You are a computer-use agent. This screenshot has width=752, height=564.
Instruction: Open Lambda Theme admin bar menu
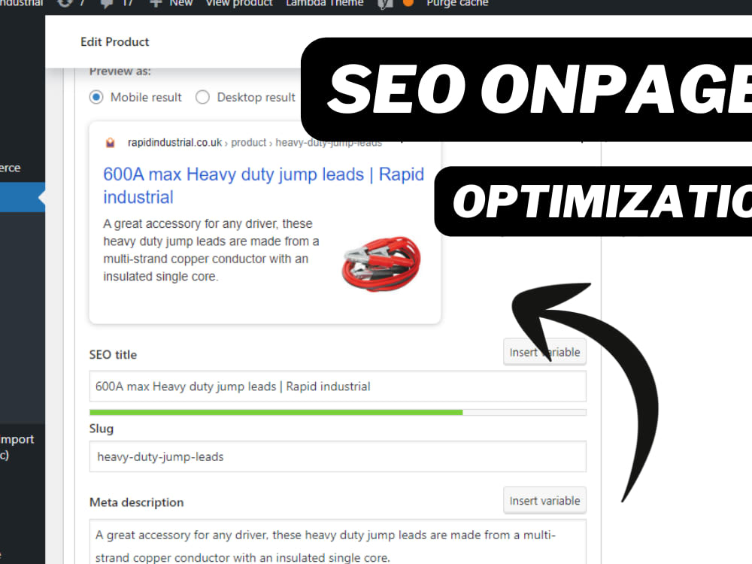click(x=325, y=3)
